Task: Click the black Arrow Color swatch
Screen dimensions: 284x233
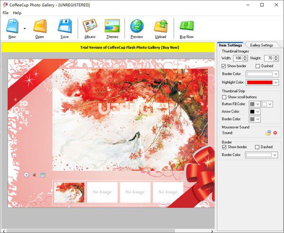Action: pyautogui.click(x=252, y=112)
